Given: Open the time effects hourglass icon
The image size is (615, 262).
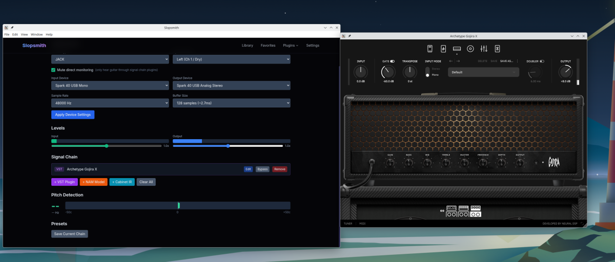Looking at the screenshot, I should click(x=497, y=49).
